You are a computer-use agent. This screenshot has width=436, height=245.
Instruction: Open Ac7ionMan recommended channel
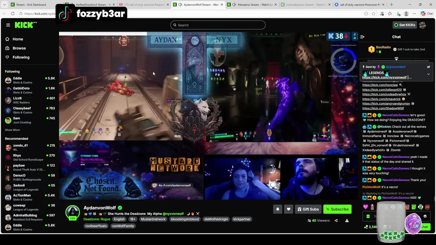(x=30, y=197)
